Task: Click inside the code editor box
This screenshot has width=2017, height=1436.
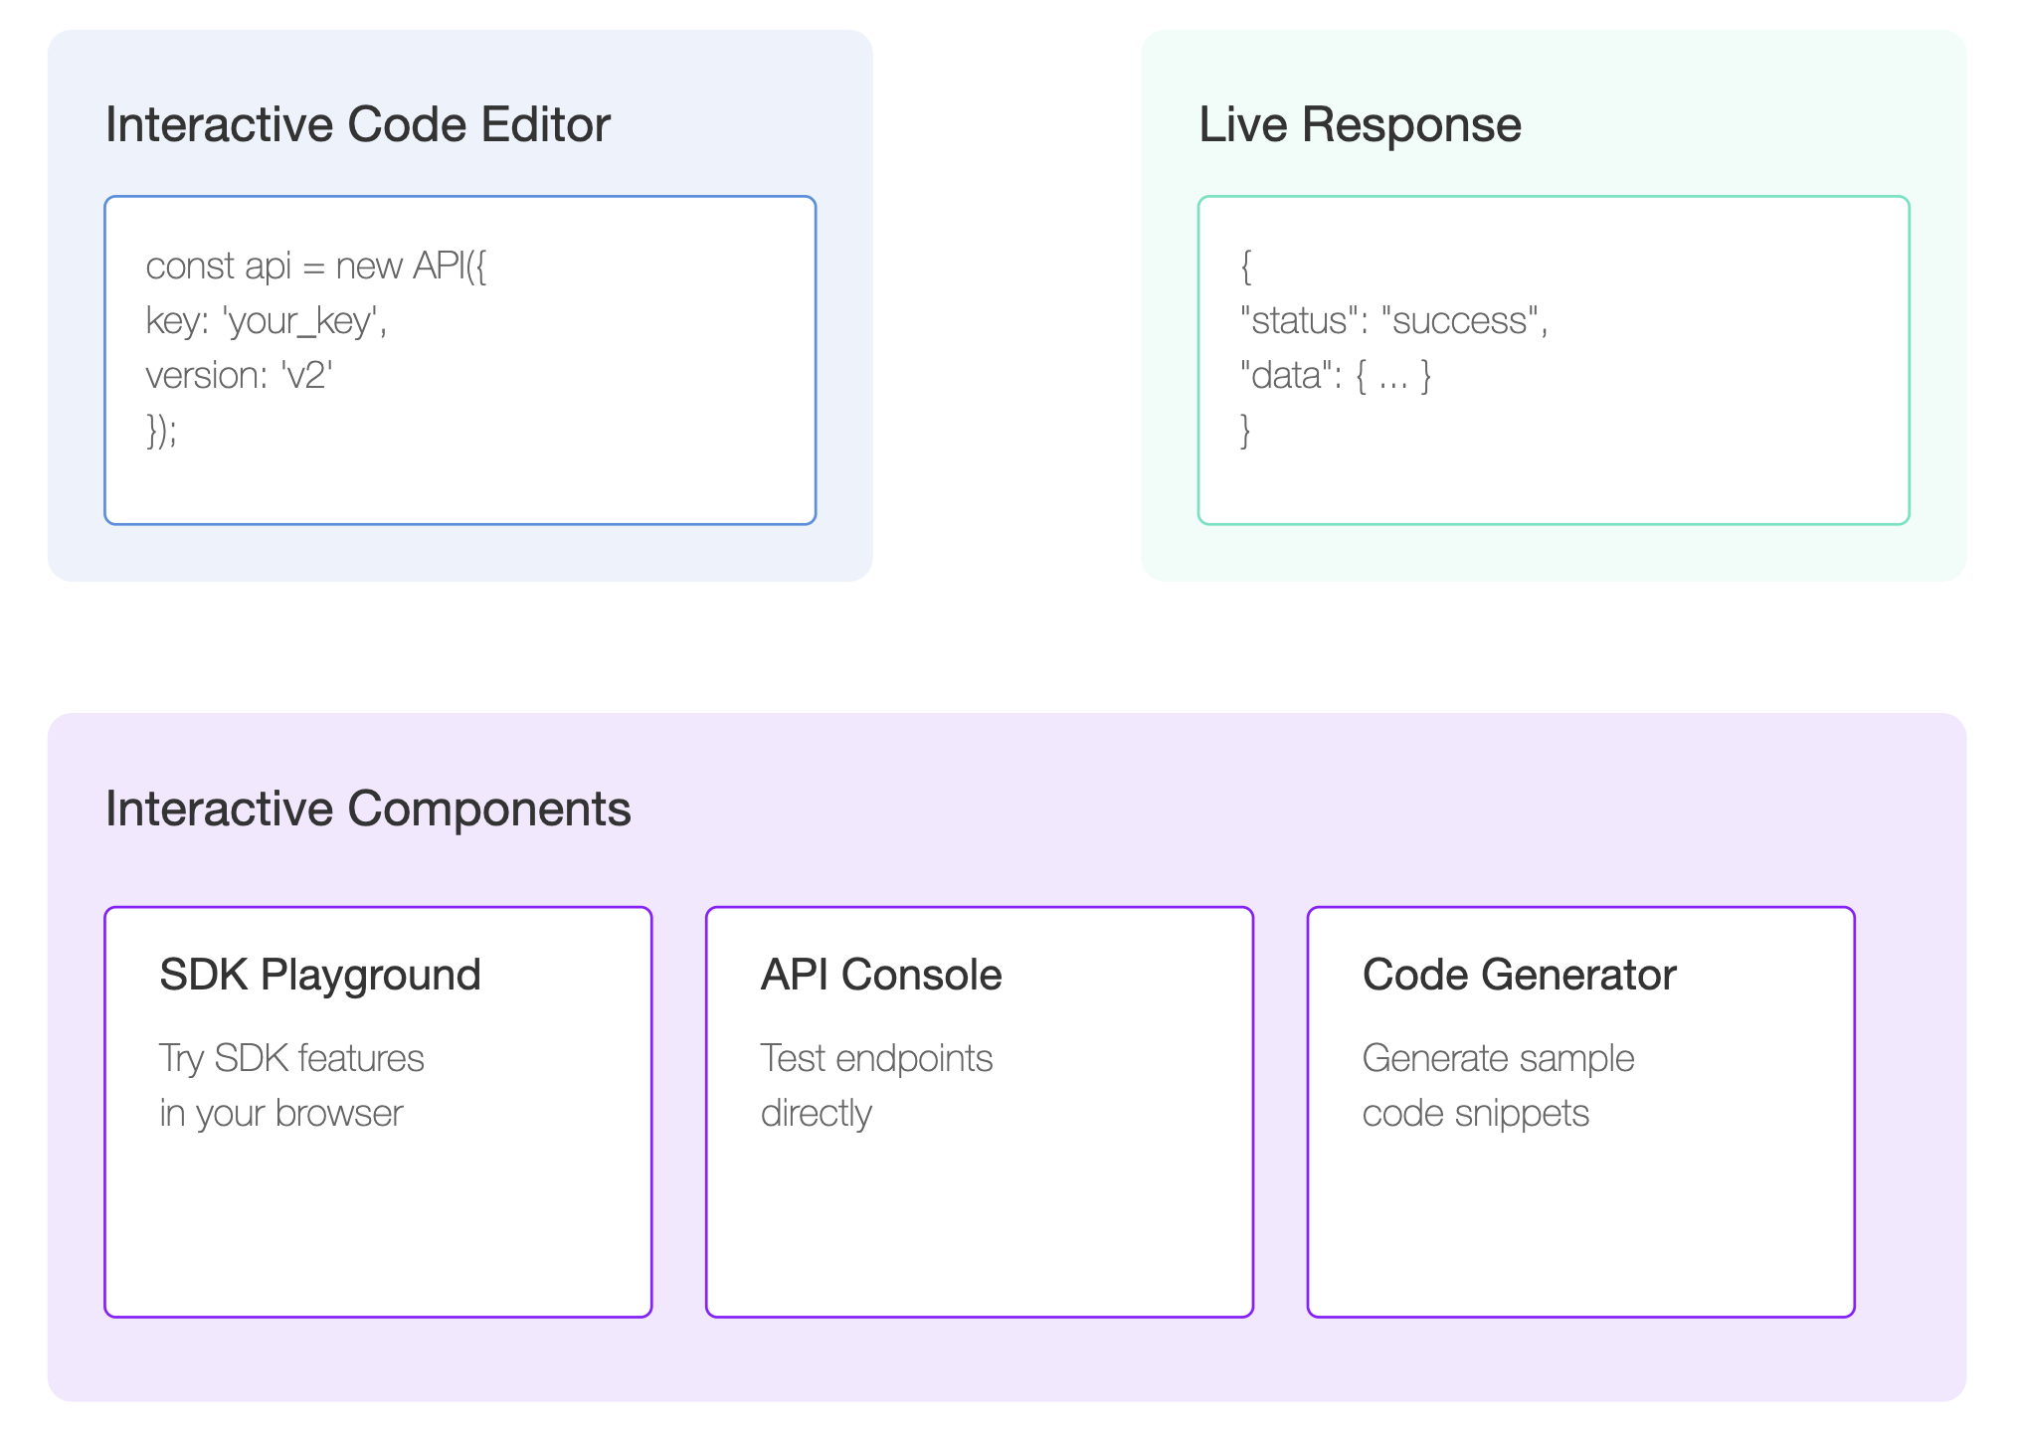Action: click(x=460, y=360)
